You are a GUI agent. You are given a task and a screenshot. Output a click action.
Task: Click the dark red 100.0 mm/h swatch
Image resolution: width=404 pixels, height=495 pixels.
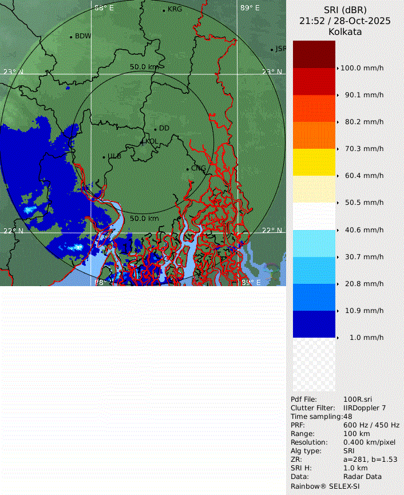coord(314,54)
